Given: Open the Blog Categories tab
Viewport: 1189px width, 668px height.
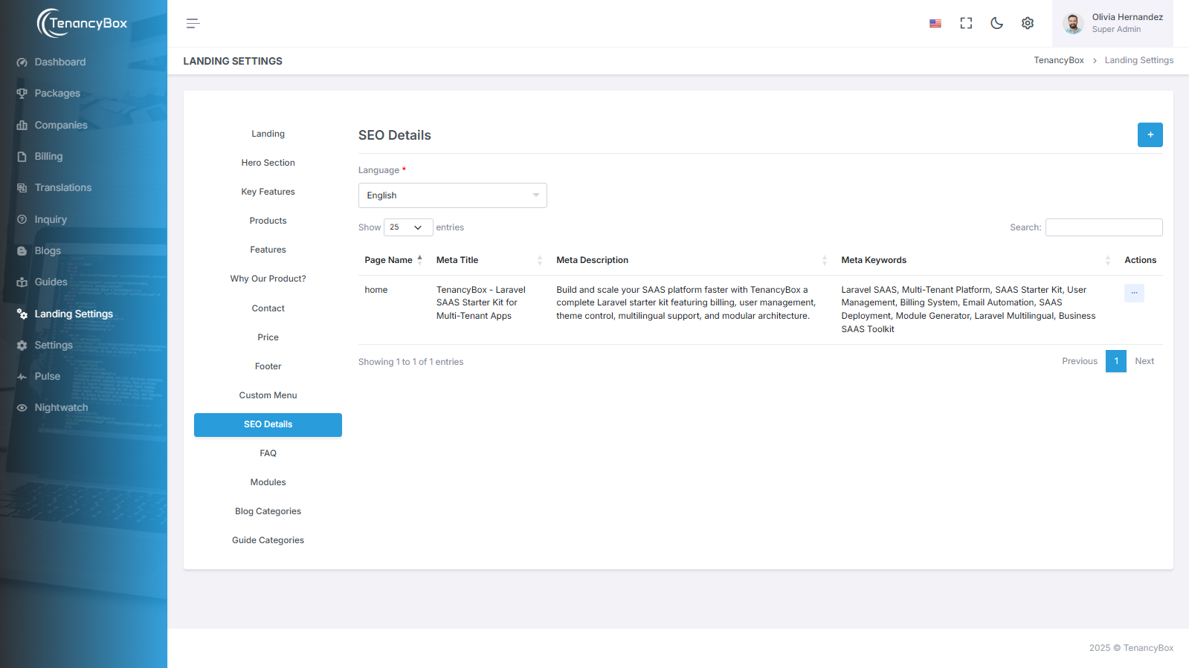Looking at the screenshot, I should tap(268, 511).
